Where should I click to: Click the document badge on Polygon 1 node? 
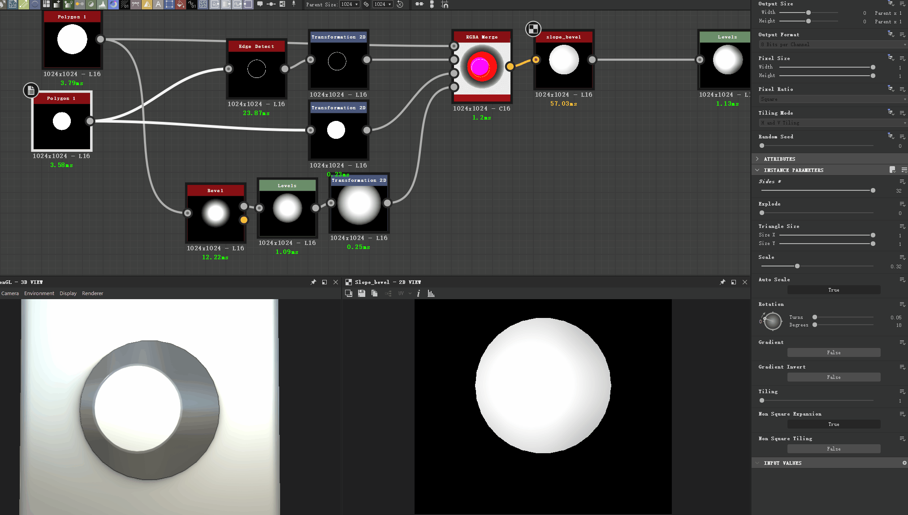(31, 90)
